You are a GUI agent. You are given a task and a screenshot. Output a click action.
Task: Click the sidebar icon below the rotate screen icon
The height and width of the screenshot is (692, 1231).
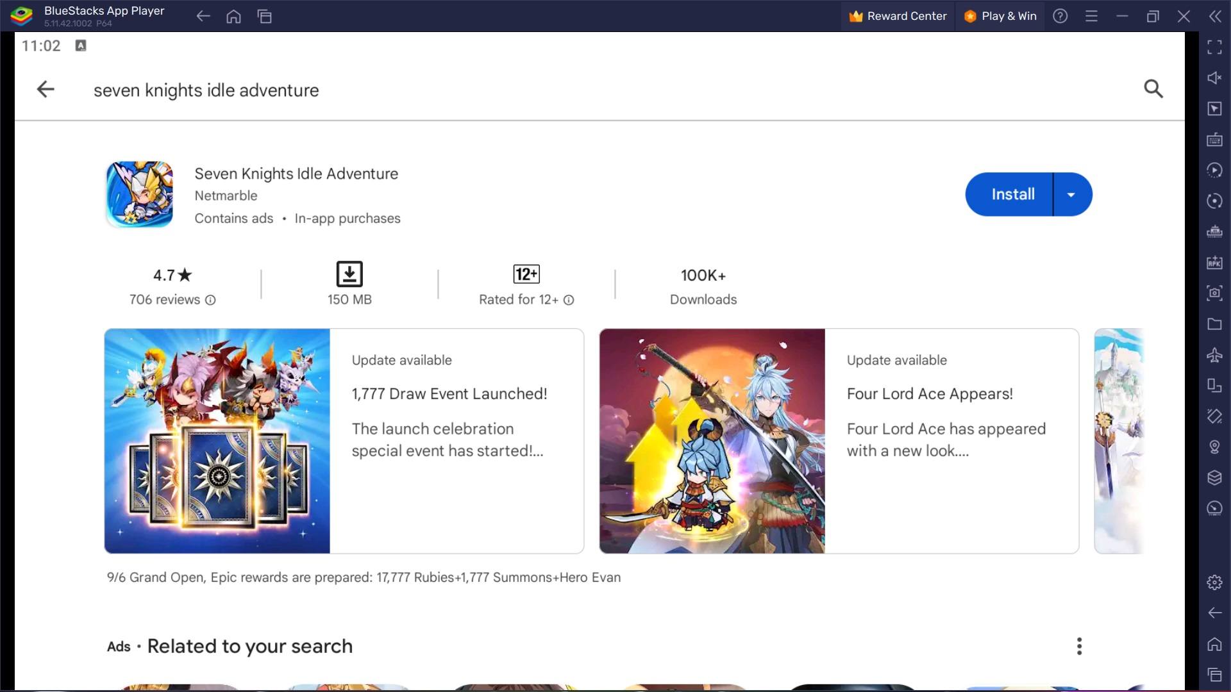tap(1214, 416)
